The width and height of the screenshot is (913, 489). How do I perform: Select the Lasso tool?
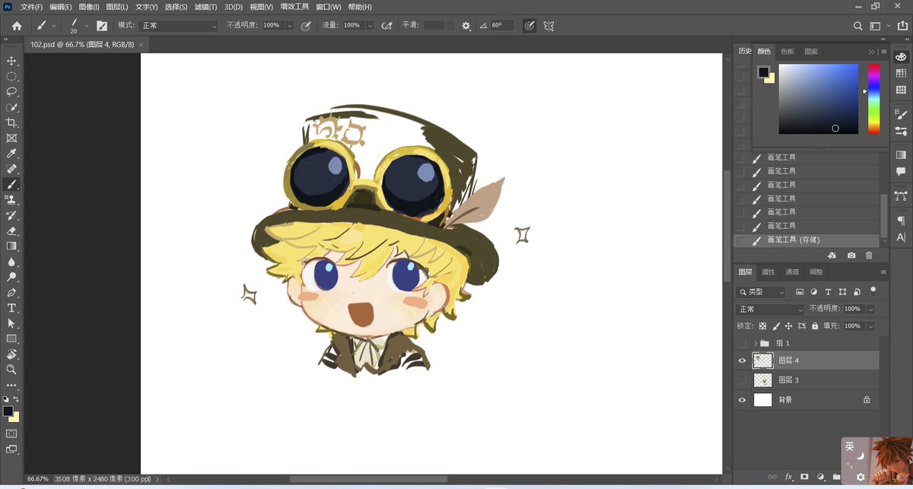11,91
